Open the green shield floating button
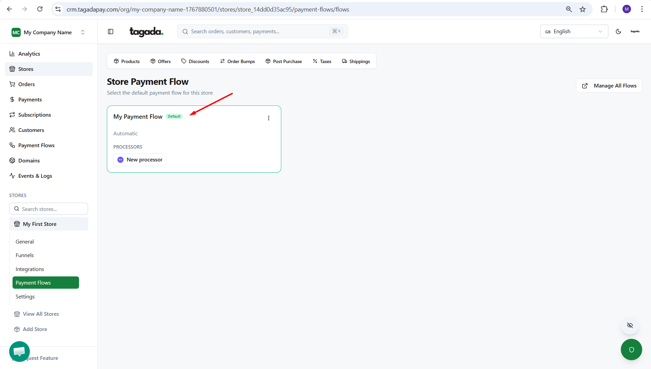 (x=631, y=349)
